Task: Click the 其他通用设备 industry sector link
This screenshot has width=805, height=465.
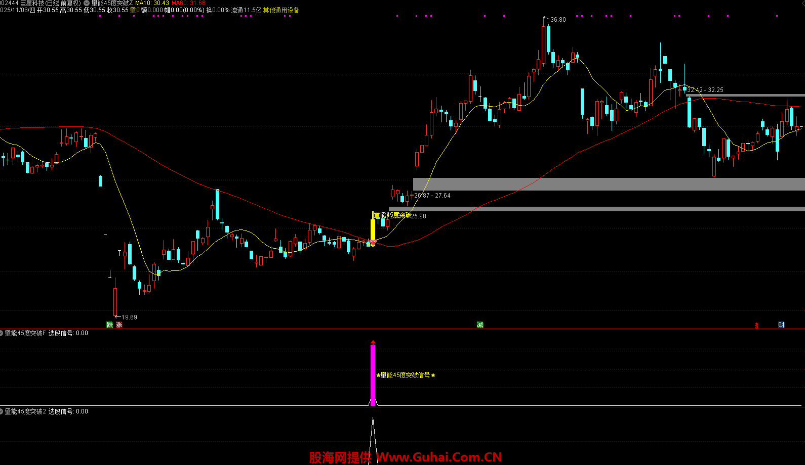Action: pos(281,10)
